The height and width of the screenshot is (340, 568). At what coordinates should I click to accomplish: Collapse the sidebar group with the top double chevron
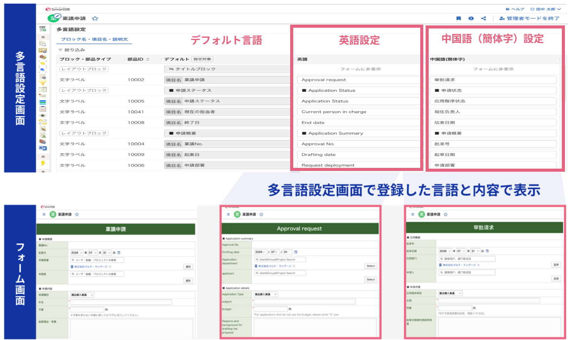coord(43,37)
